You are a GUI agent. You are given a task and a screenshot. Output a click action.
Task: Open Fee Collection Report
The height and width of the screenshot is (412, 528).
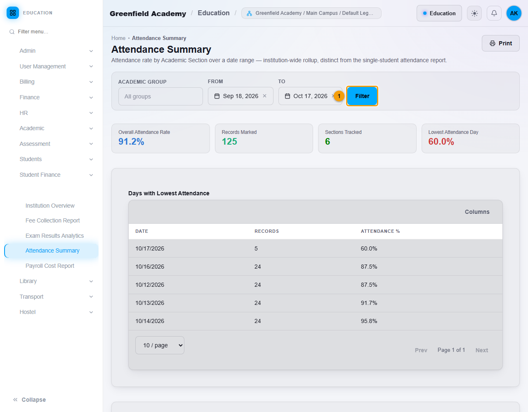click(x=52, y=220)
